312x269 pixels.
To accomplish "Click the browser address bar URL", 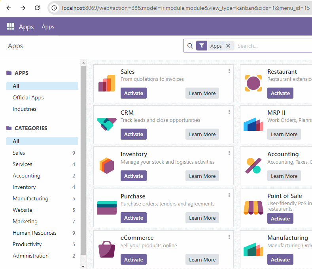I will click(x=185, y=8).
